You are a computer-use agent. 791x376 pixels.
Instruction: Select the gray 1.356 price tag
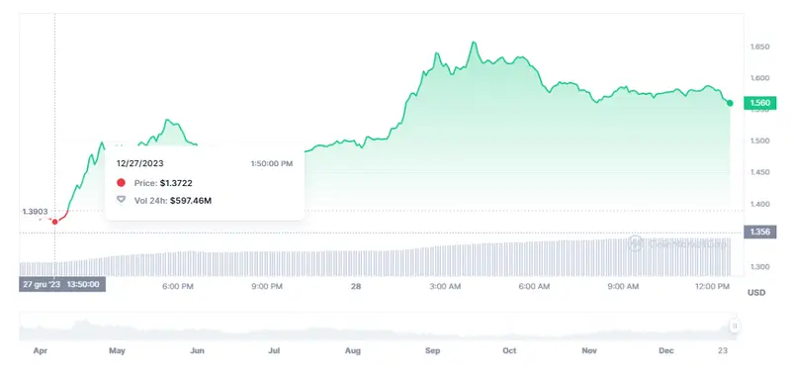coord(759,233)
